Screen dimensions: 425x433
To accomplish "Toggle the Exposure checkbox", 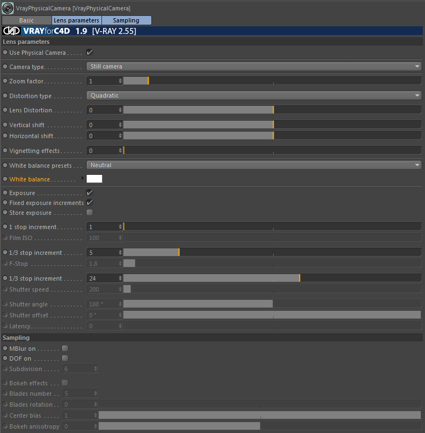I will [x=89, y=192].
